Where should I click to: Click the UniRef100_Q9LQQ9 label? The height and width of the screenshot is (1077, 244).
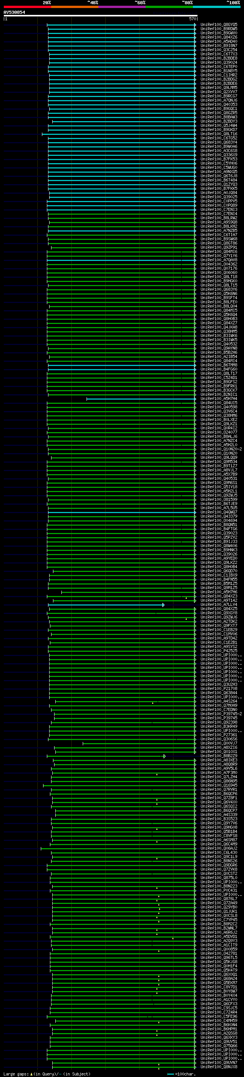(x=218, y=457)
